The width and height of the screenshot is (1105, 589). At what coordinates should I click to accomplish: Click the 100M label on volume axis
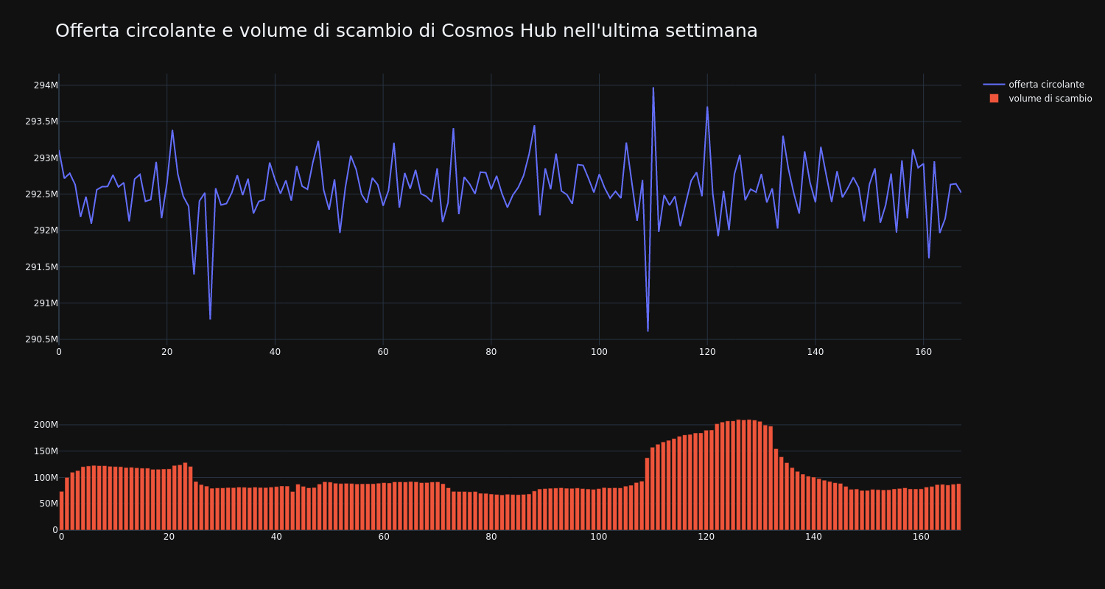point(46,477)
